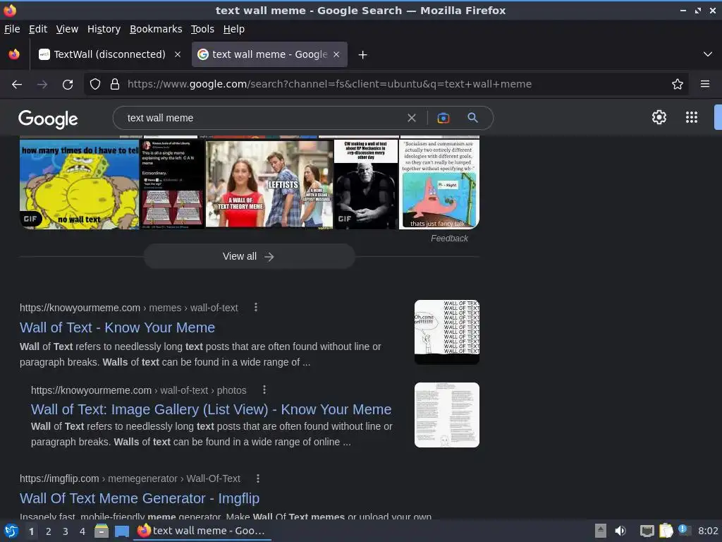722x542 pixels.
Task: Reload the current Google page
Action: (x=68, y=85)
